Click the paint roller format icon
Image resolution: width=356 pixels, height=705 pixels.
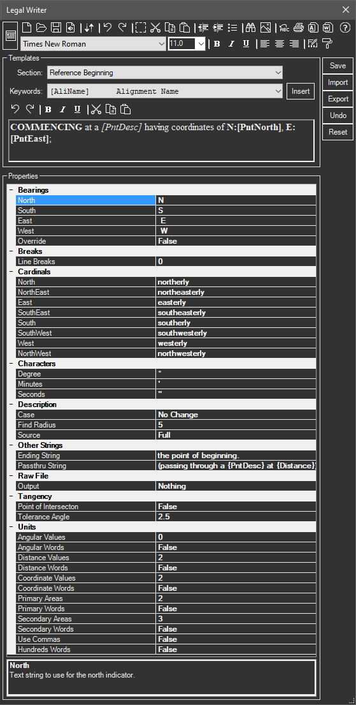(327, 43)
